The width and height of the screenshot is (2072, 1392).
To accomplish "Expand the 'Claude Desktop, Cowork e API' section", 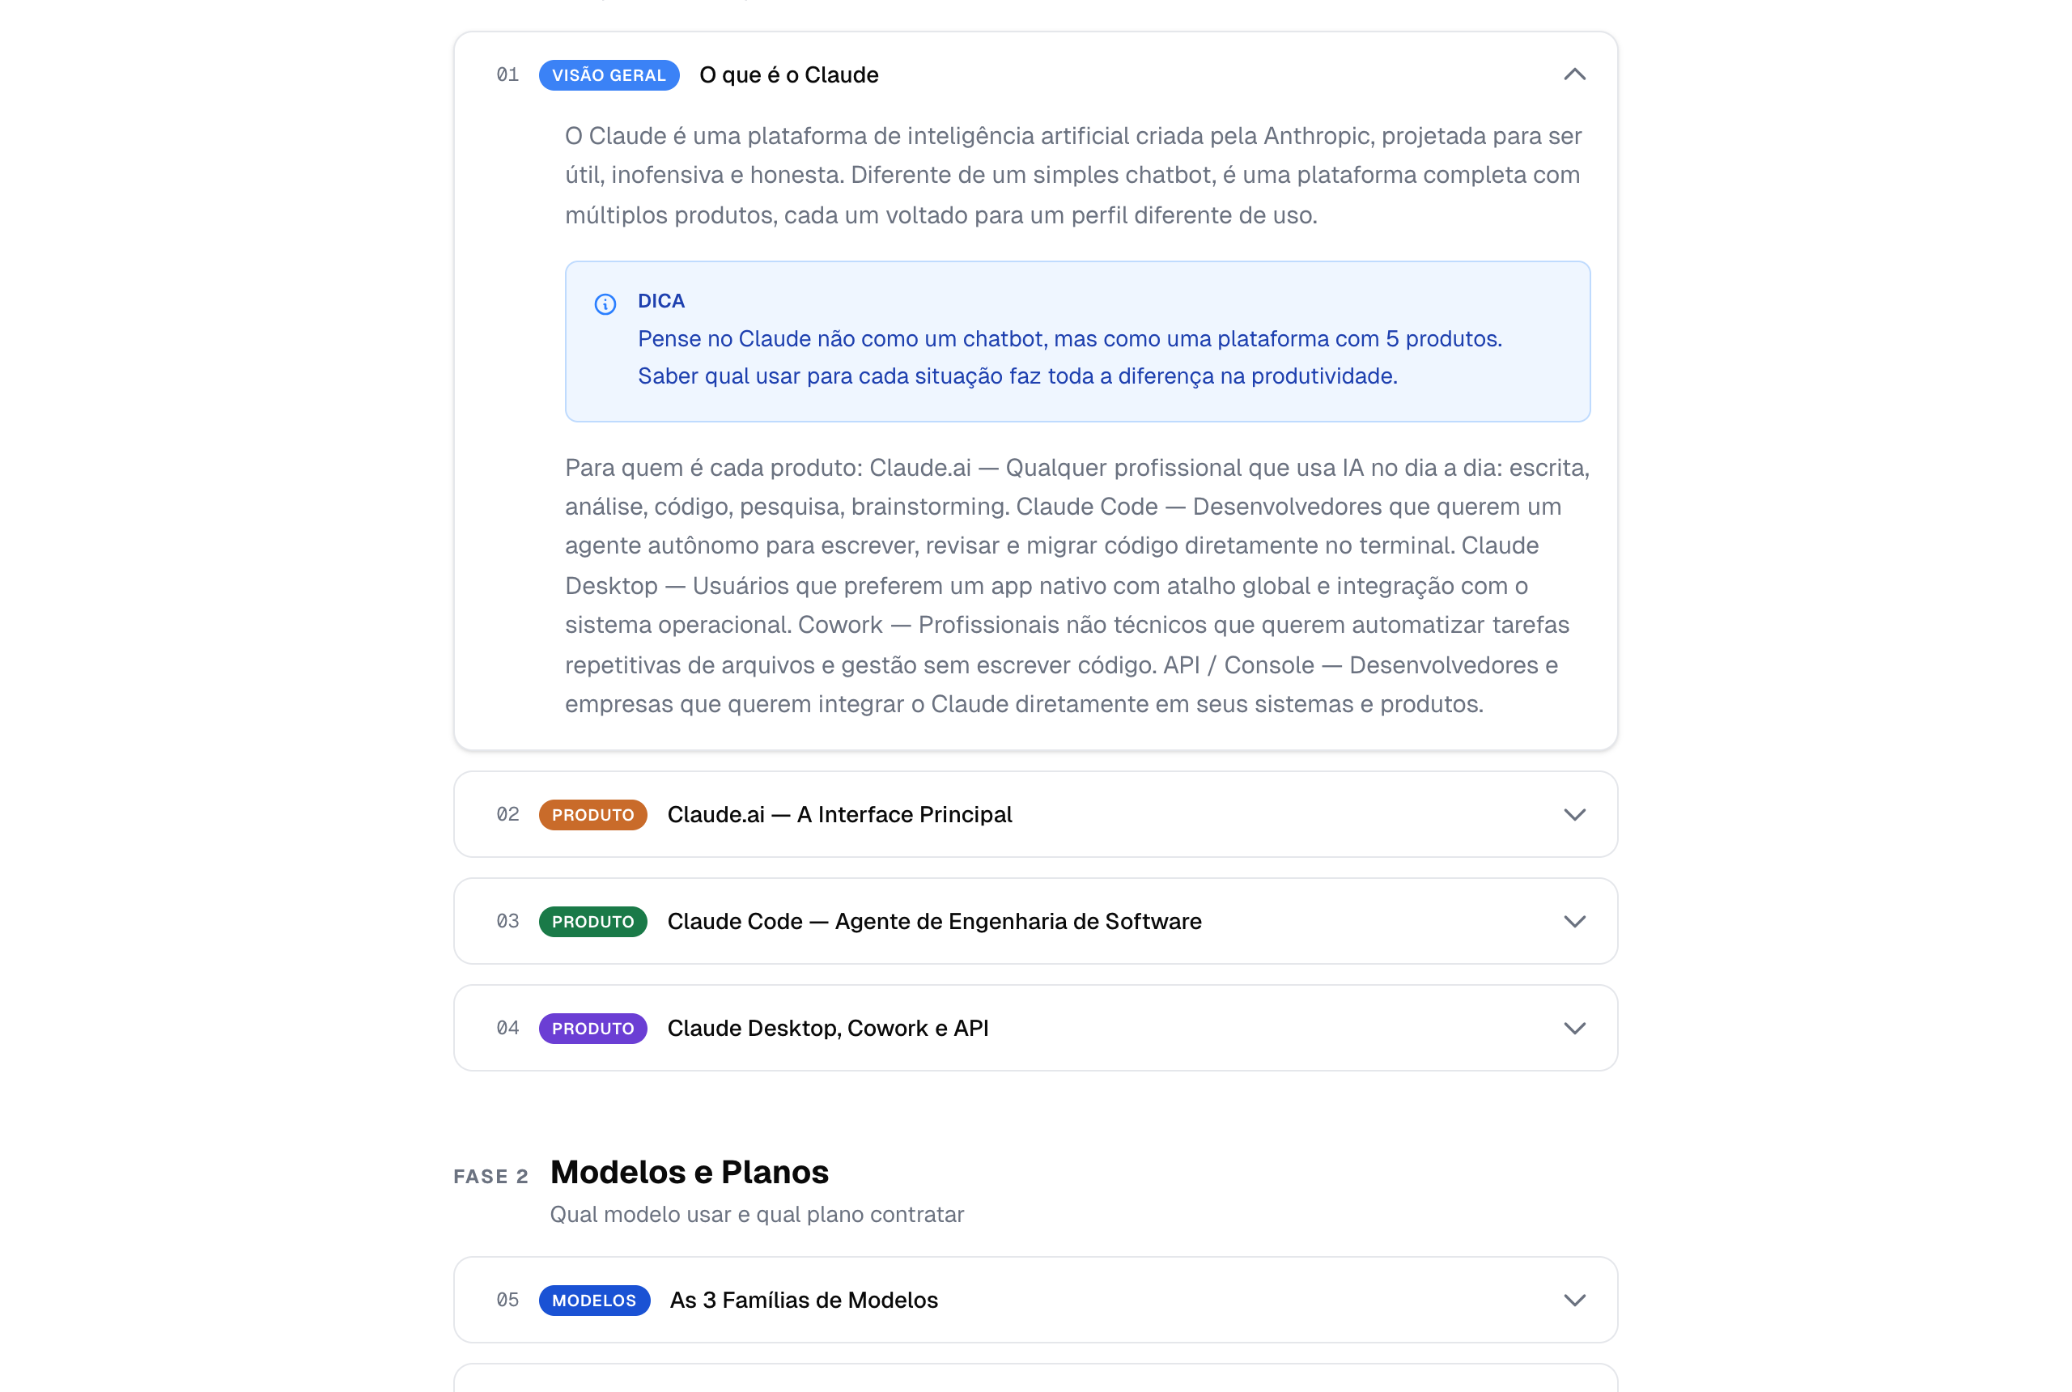I will coord(1575,1028).
